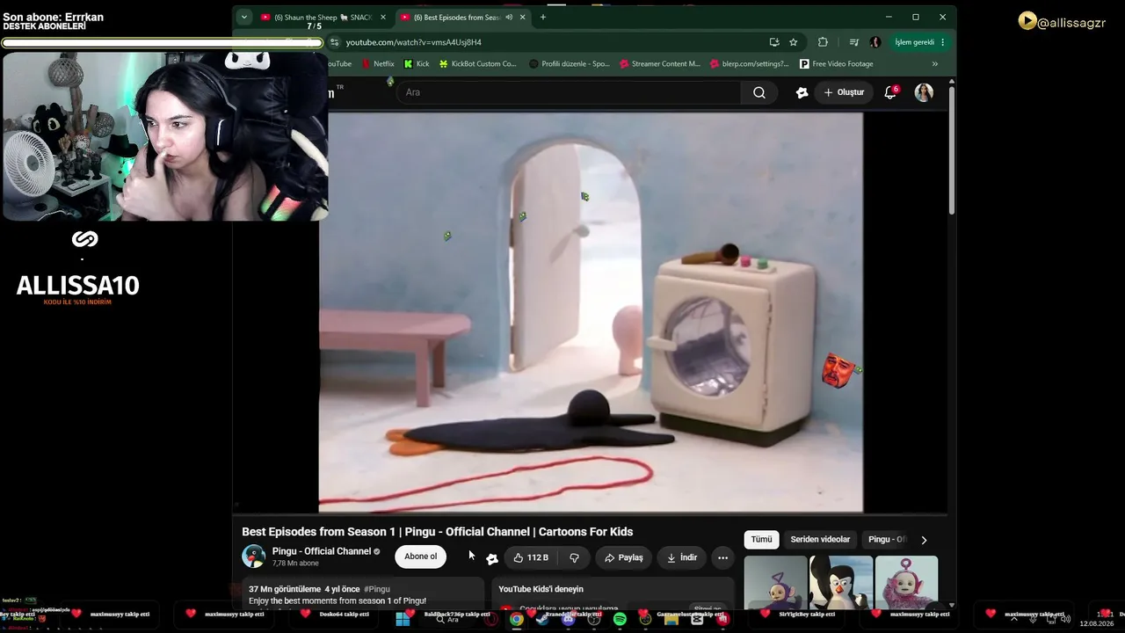Open the Streamer Content M... bookmark
Screen dimensions: 1125x633
(x=660, y=64)
